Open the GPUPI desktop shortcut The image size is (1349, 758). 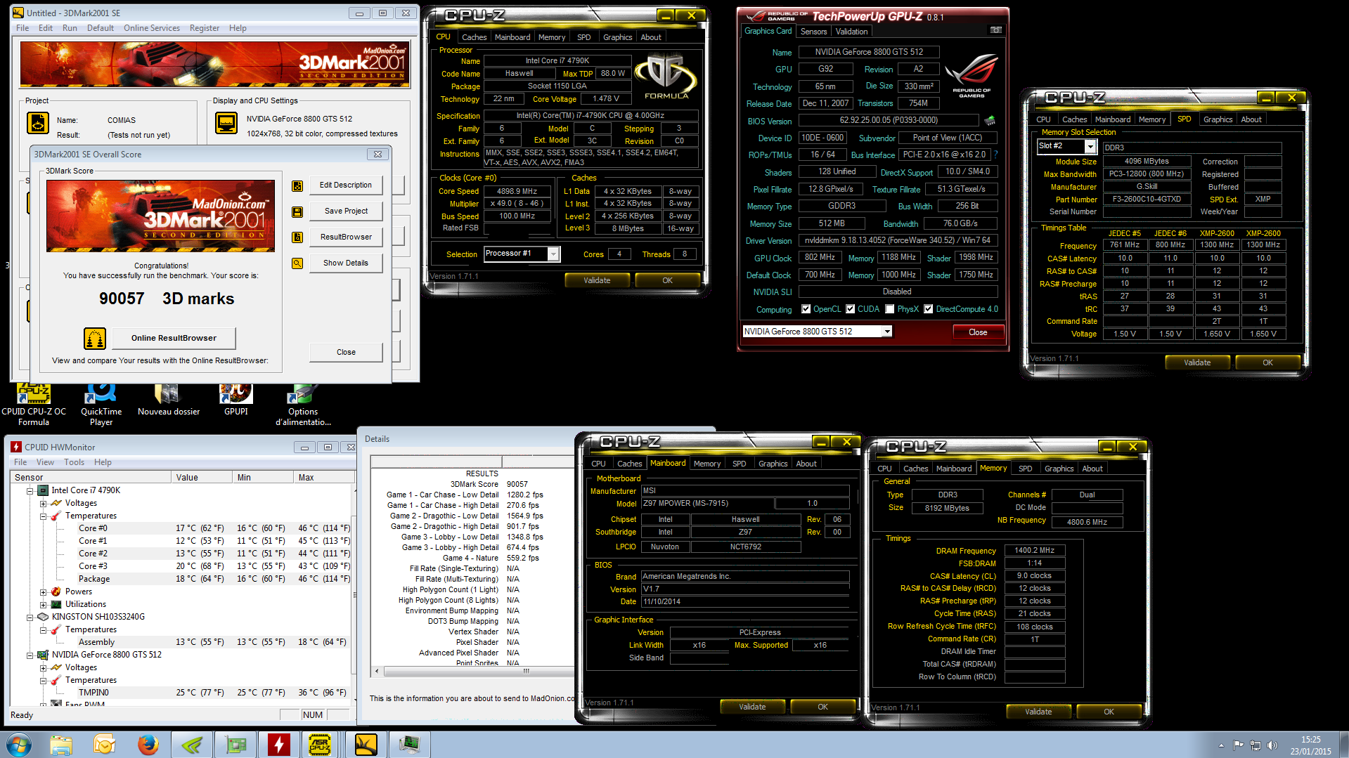(x=236, y=400)
